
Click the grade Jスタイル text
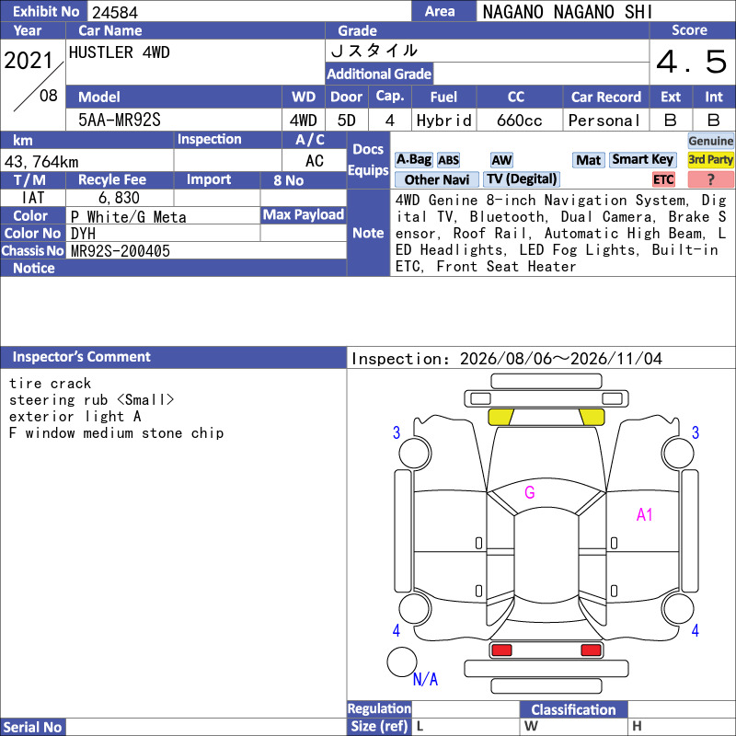point(374,51)
